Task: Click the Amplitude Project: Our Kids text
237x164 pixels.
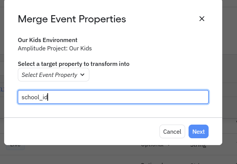Action: (55, 48)
